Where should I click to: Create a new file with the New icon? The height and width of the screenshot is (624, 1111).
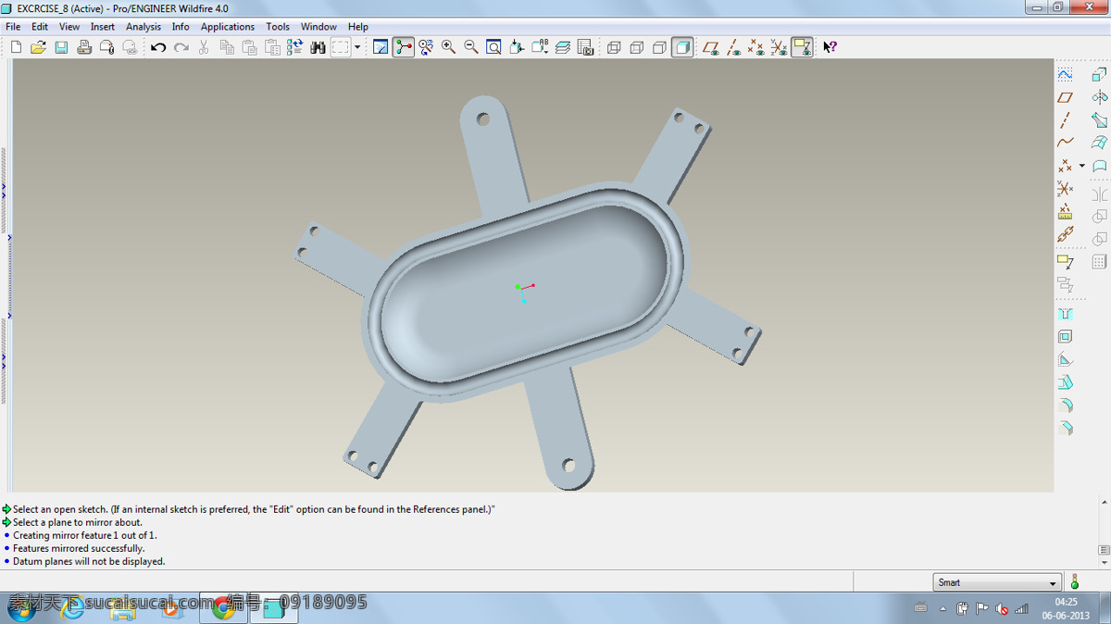pos(16,47)
